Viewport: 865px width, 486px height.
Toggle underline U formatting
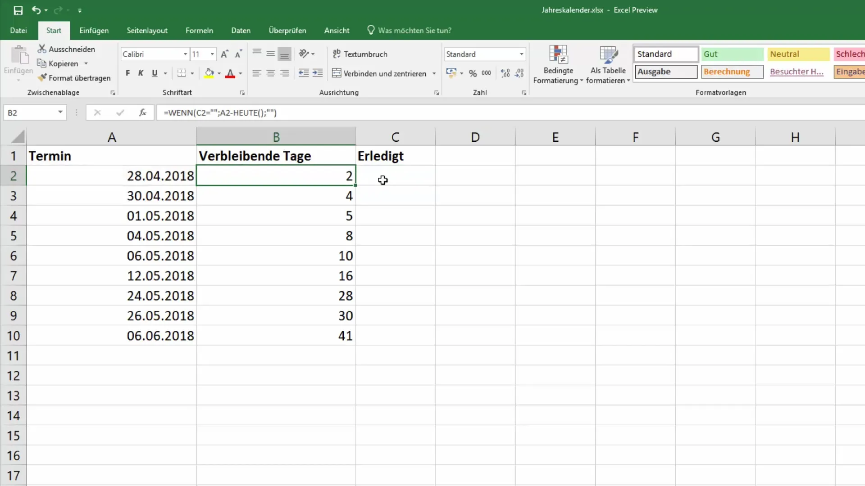pyautogui.click(x=155, y=73)
